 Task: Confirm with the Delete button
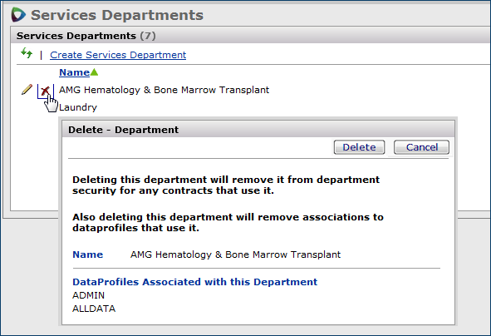359,147
